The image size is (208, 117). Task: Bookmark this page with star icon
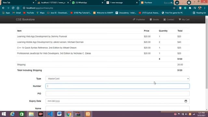[x=174, y=8]
